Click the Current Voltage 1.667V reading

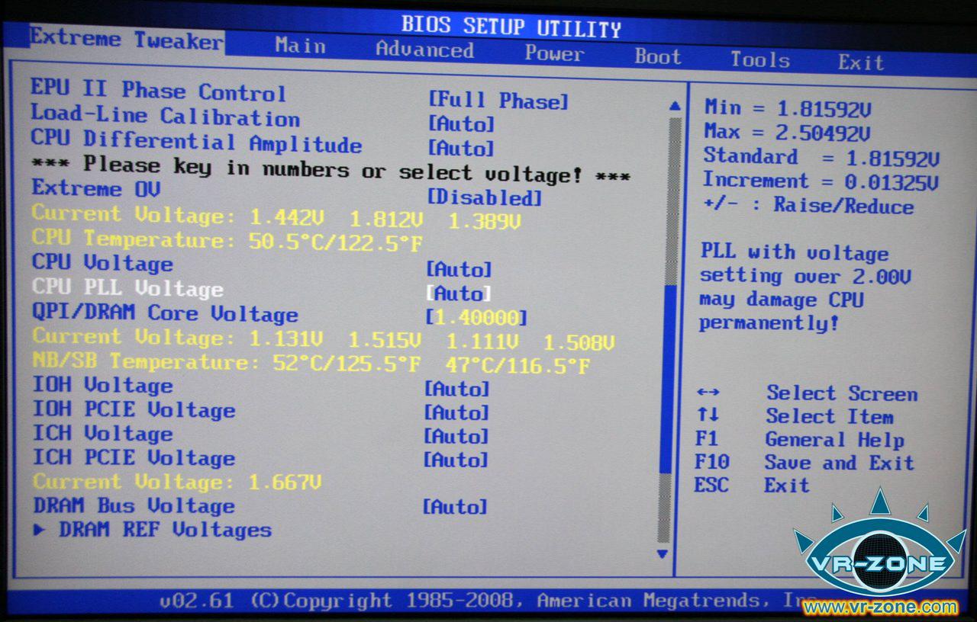(177, 482)
